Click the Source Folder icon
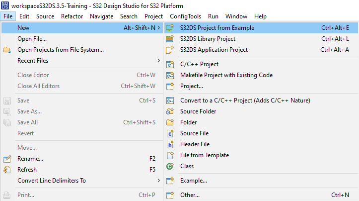Image resolution: width=359 pixels, height=201 pixels. click(x=170, y=111)
